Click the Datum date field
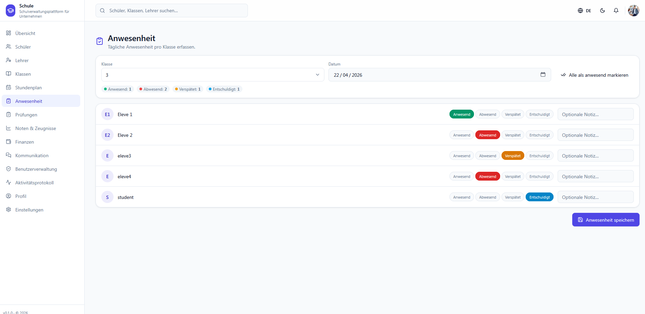 coord(439,75)
